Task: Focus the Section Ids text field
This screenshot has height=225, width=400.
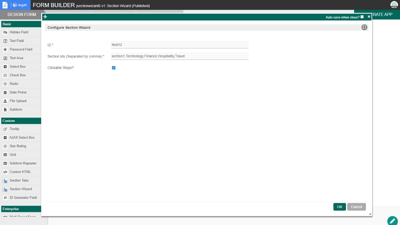Action: click(180, 56)
